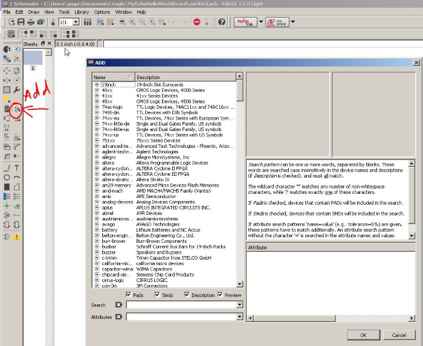Image resolution: width=423 pixels, height=346 pixels.
Task: Select the Move tool
Action: [x=7, y=71]
